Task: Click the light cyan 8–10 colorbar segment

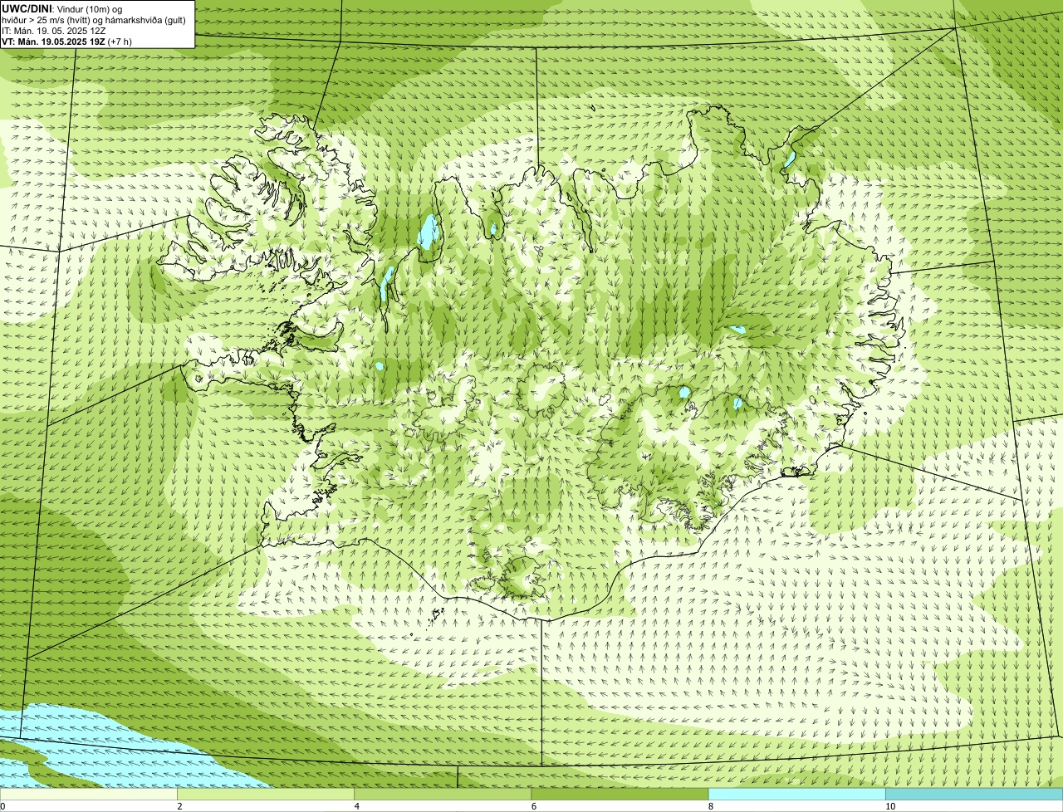Action: pos(797,795)
